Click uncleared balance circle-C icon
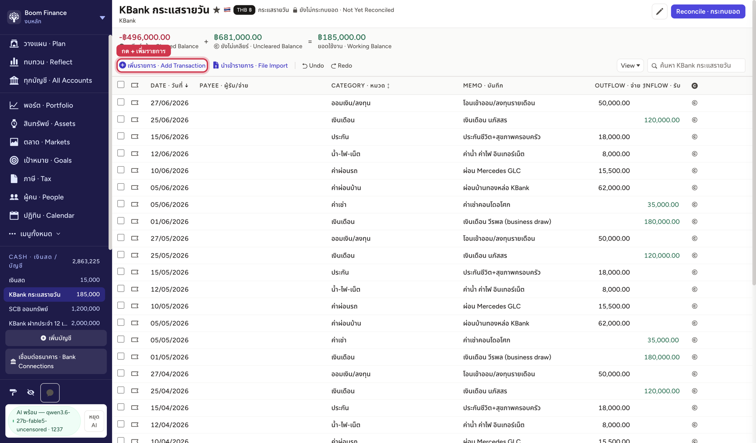Screen dimensions: 756x443 click(217, 46)
